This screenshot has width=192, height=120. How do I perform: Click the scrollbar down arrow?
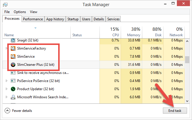coord(187,101)
